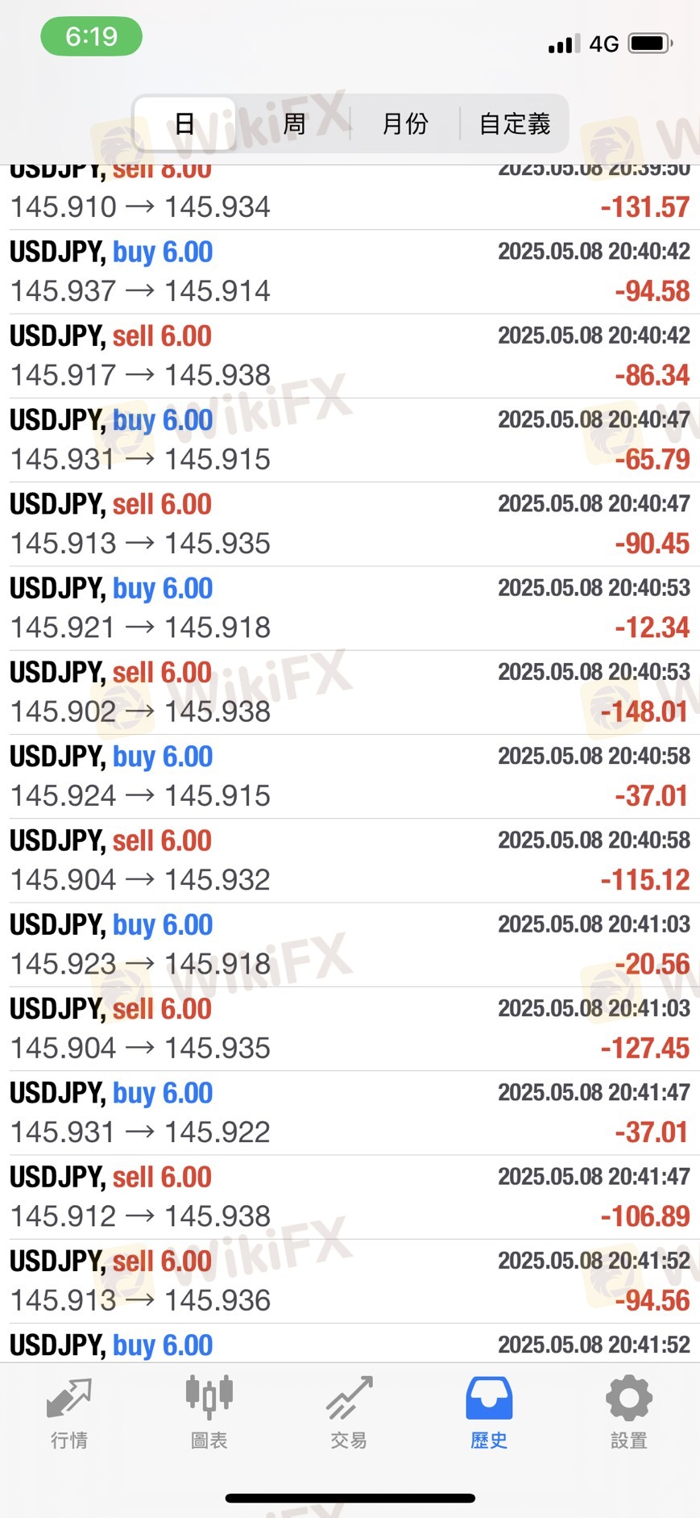Viewport: 700px width, 1518px height.
Task: Switch to the 周 week segment
Action: [x=294, y=123]
